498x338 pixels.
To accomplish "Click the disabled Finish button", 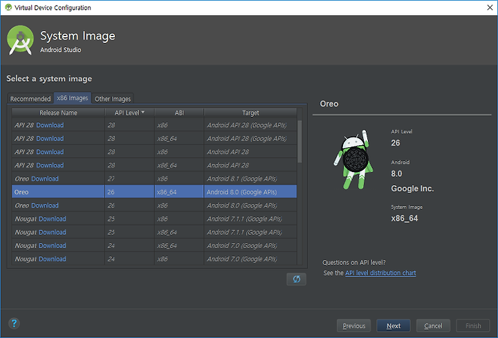I will click(x=473, y=326).
